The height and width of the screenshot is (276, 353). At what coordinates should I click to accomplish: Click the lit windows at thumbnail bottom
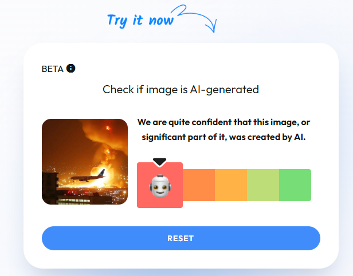click(x=74, y=201)
